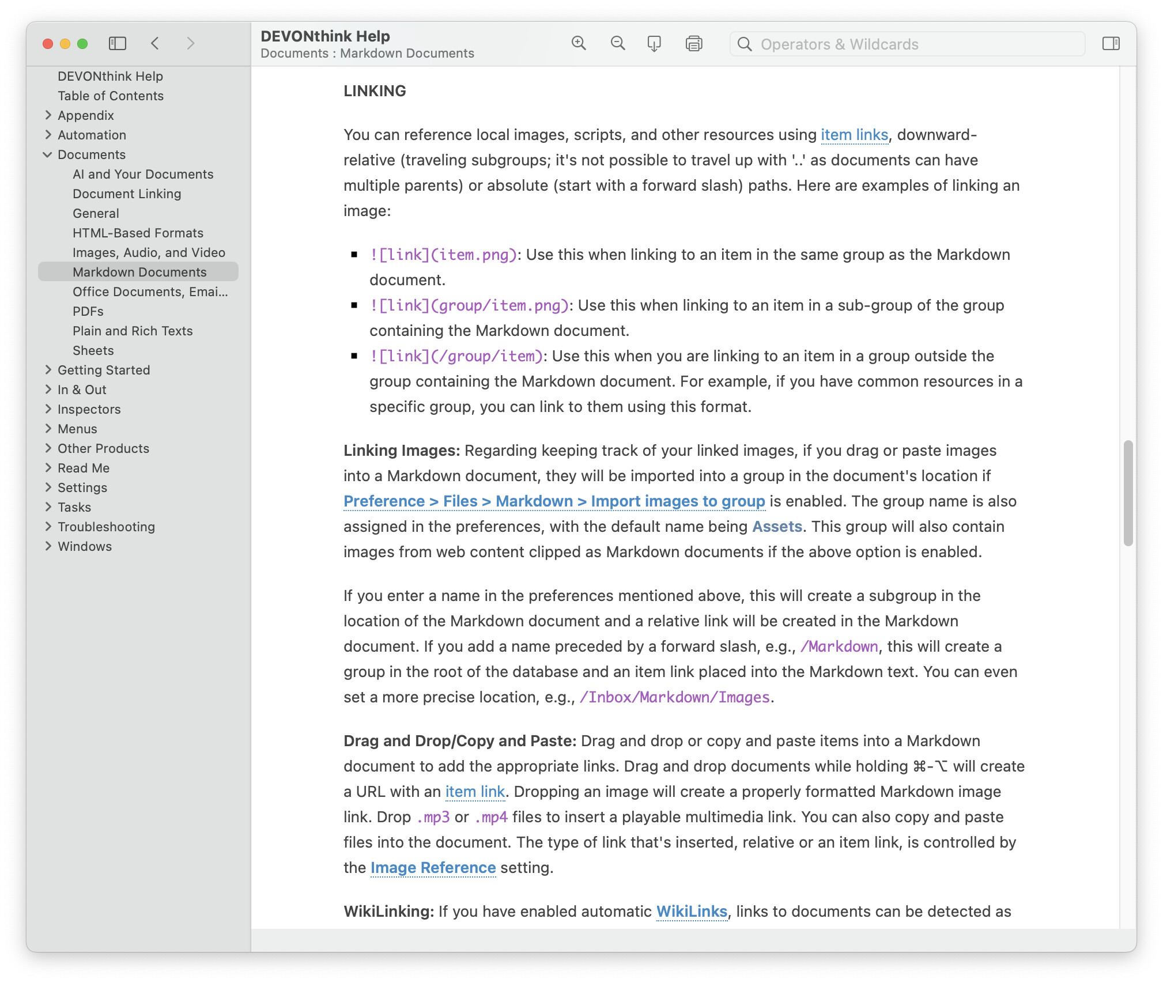Image resolution: width=1163 pixels, height=983 pixels.
Task: Click the search magnifier icon
Action: (x=745, y=44)
